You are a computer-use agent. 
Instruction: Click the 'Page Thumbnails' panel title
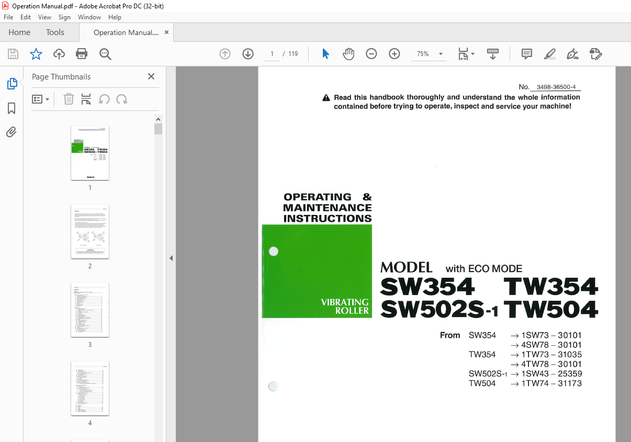point(61,76)
